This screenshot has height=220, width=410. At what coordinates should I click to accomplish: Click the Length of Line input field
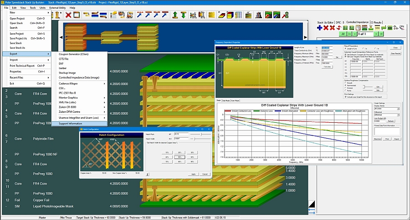(327, 48)
